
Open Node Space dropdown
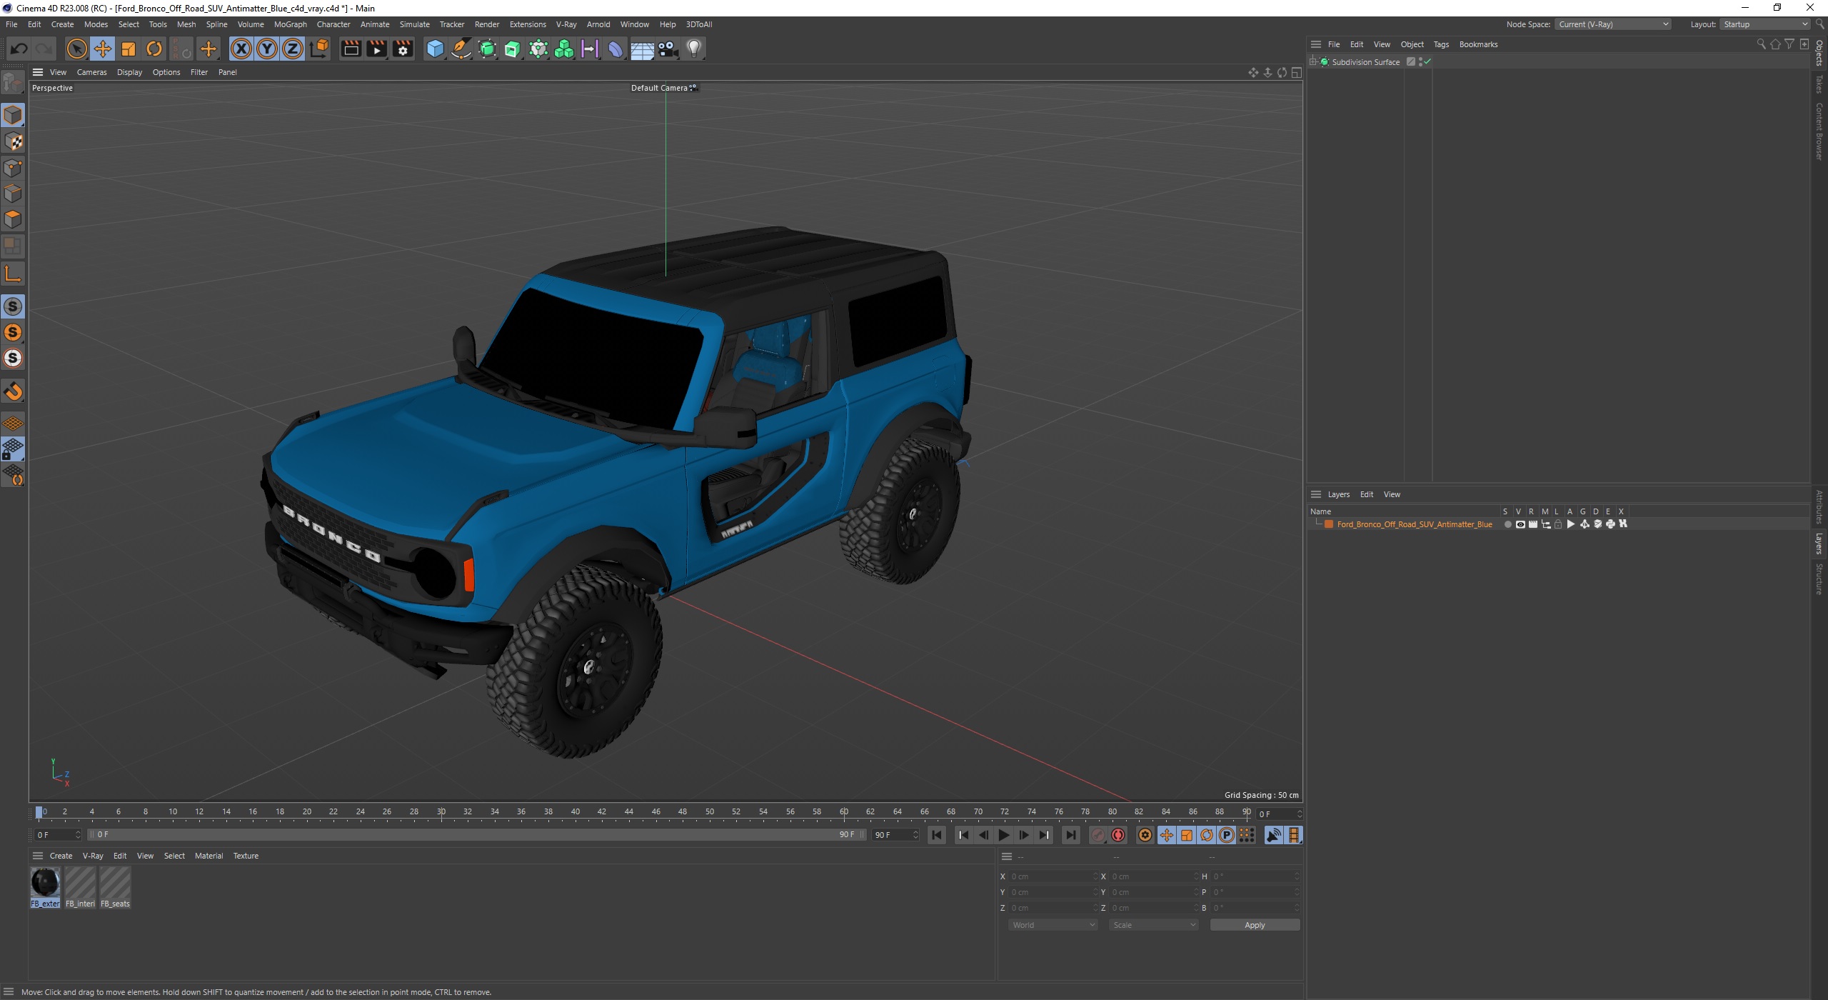pos(1613,24)
